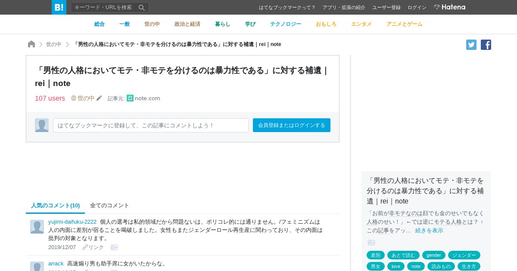This screenshot has width=517, height=271.
Task: Click the Hatena Bookmark B! logo
Action: pos(59,7)
